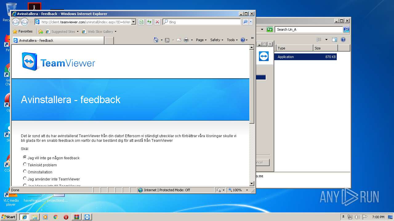This screenshot has width=394, height=221.
Task: Expand the Home button dropdown arrow
Action: pyautogui.click(x=162, y=40)
